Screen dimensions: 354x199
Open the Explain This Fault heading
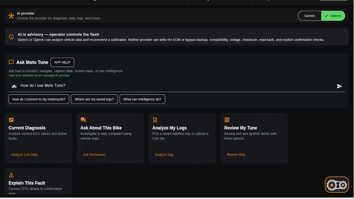[27, 183]
